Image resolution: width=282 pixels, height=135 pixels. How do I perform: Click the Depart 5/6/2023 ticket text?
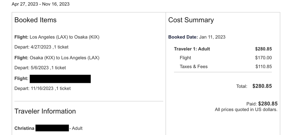coord(40,68)
